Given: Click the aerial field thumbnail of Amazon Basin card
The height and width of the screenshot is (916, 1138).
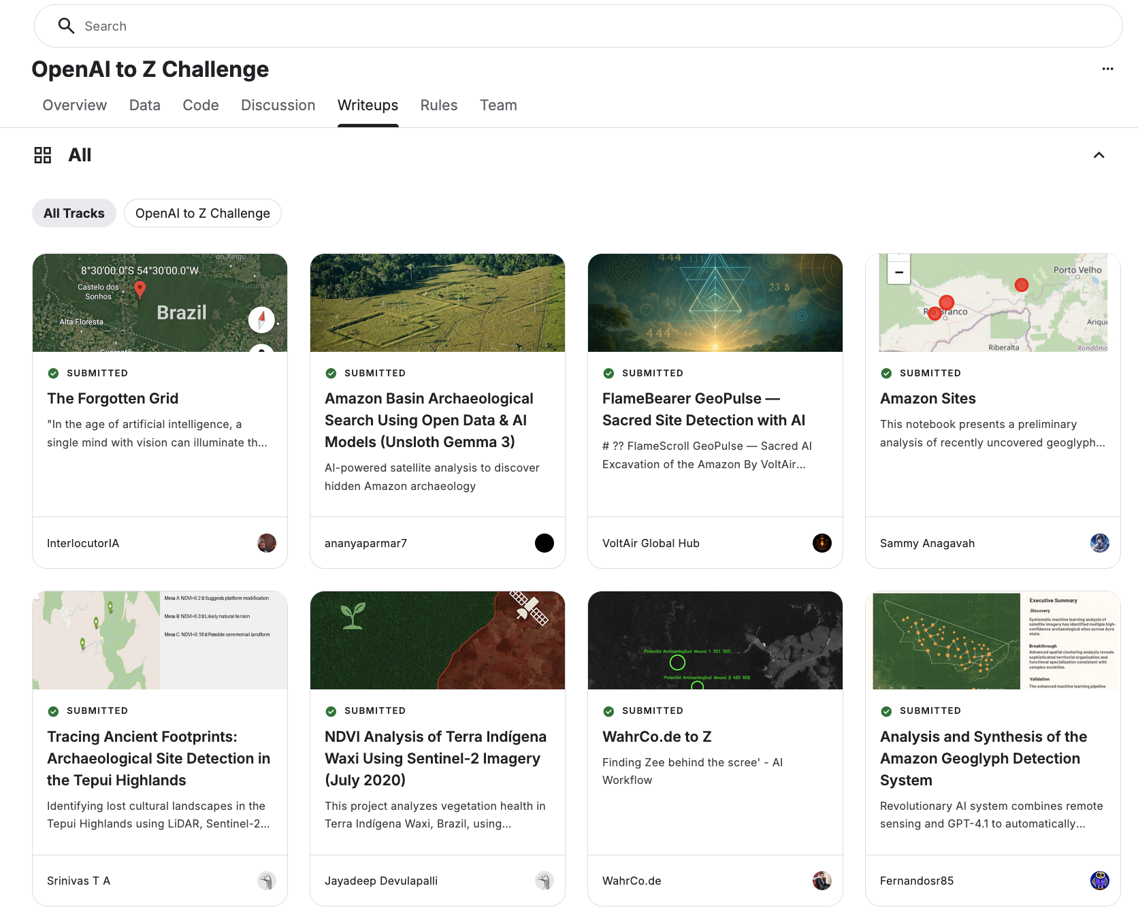Looking at the screenshot, I should (x=438, y=303).
